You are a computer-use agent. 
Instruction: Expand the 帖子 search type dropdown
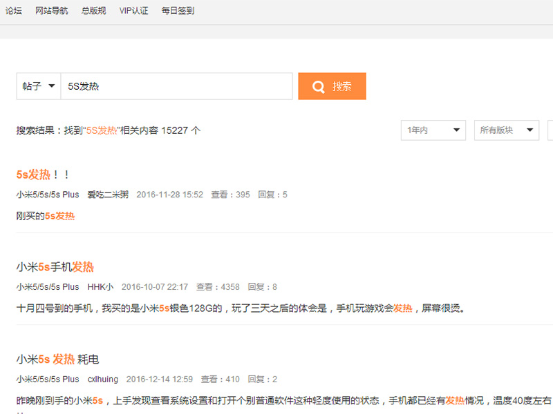click(x=39, y=86)
